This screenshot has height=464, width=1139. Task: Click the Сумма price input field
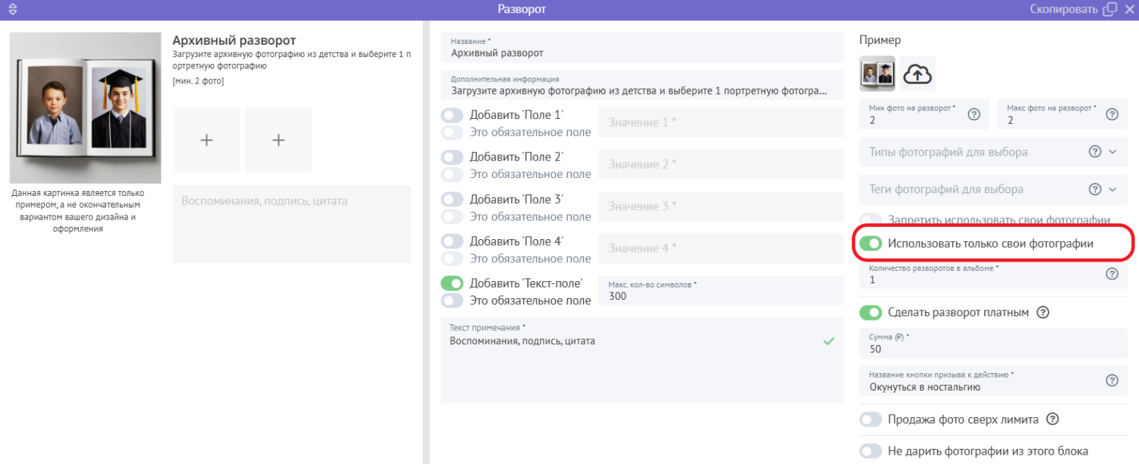tap(993, 349)
